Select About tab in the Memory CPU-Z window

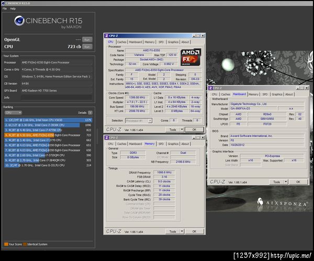pos(185,144)
